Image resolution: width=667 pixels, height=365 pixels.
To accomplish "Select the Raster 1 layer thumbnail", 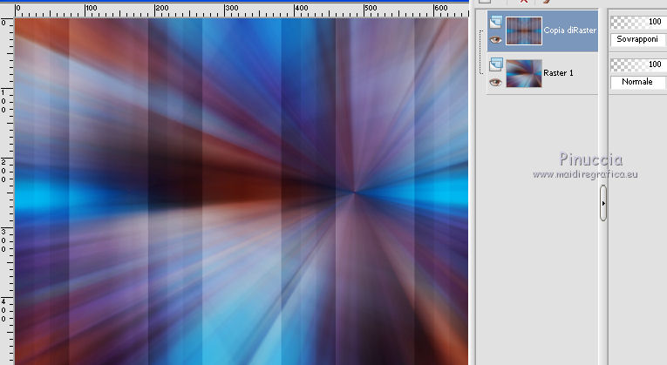I will [524, 73].
